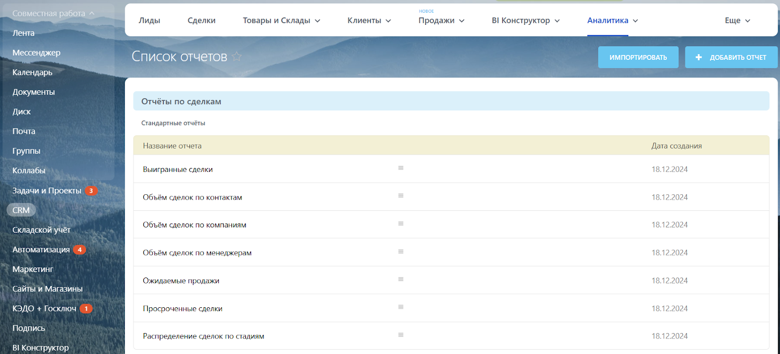
Task: Open Сделки tab
Action: (x=201, y=20)
